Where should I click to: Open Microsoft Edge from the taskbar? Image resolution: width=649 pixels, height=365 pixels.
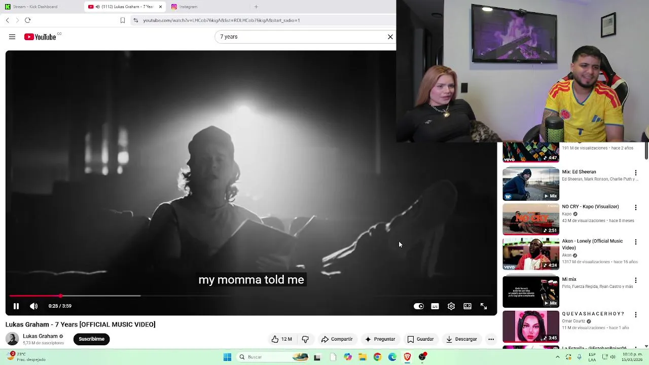click(x=392, y=357)
